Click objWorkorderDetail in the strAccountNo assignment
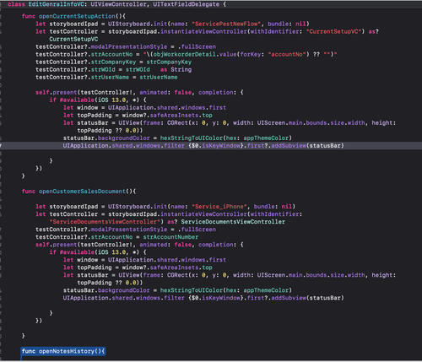Screen dimensions: 422x362 (x=184, y=54)
